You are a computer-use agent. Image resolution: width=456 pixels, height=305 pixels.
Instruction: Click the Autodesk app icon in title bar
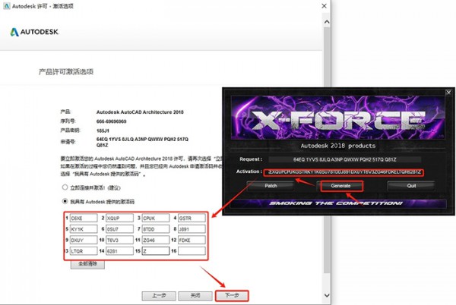click(6, 6)
